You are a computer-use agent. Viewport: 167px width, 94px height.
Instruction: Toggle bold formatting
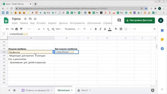96,29
